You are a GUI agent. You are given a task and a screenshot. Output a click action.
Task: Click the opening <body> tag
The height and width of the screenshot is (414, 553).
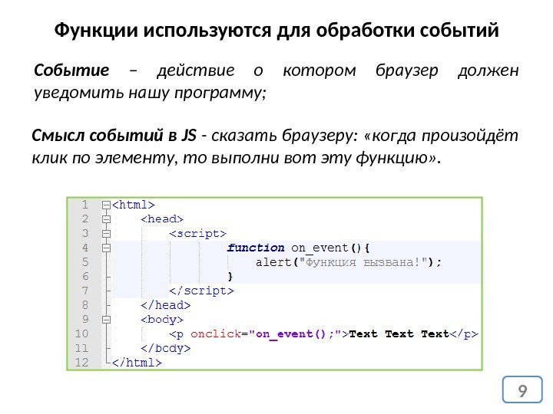[x=162, y=320]
